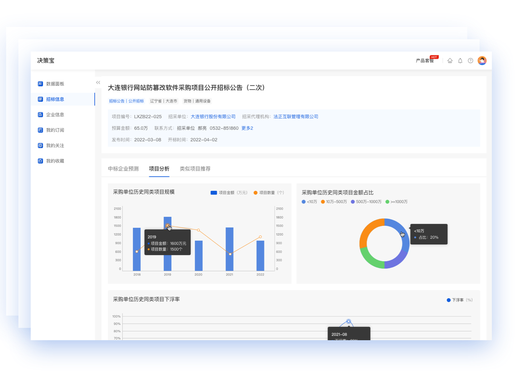The height and width of the screenshot is (371, 518).
Task: Click the green donut segment
Action: tap(369, 259)
